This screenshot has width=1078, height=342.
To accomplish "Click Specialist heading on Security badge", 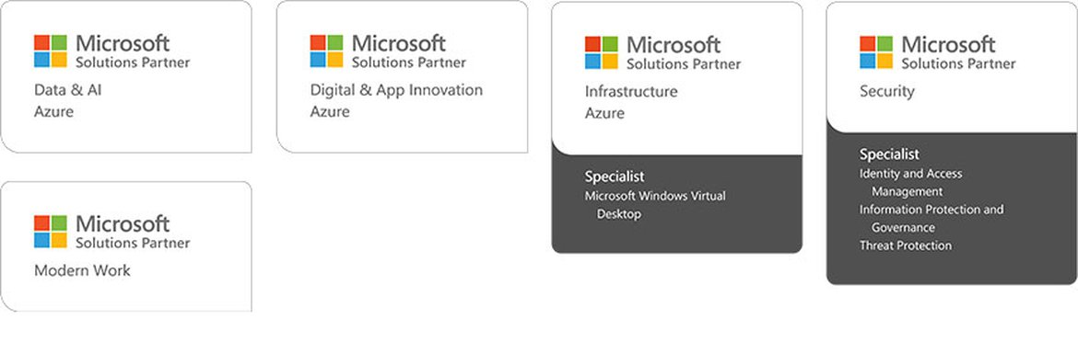I will click(889, 154).
